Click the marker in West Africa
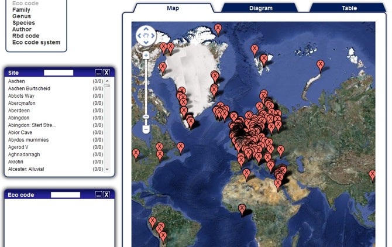This screenshot has height=247, width=392. [242, 210]
